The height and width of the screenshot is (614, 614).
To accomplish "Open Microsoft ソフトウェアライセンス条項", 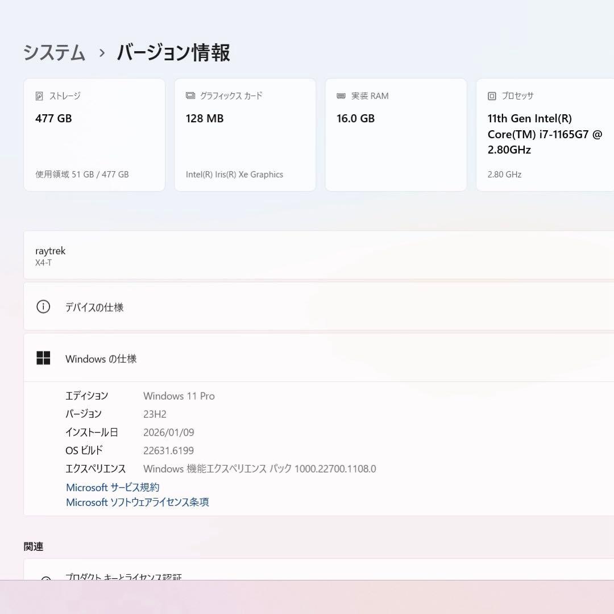I will tap(137, 503).
